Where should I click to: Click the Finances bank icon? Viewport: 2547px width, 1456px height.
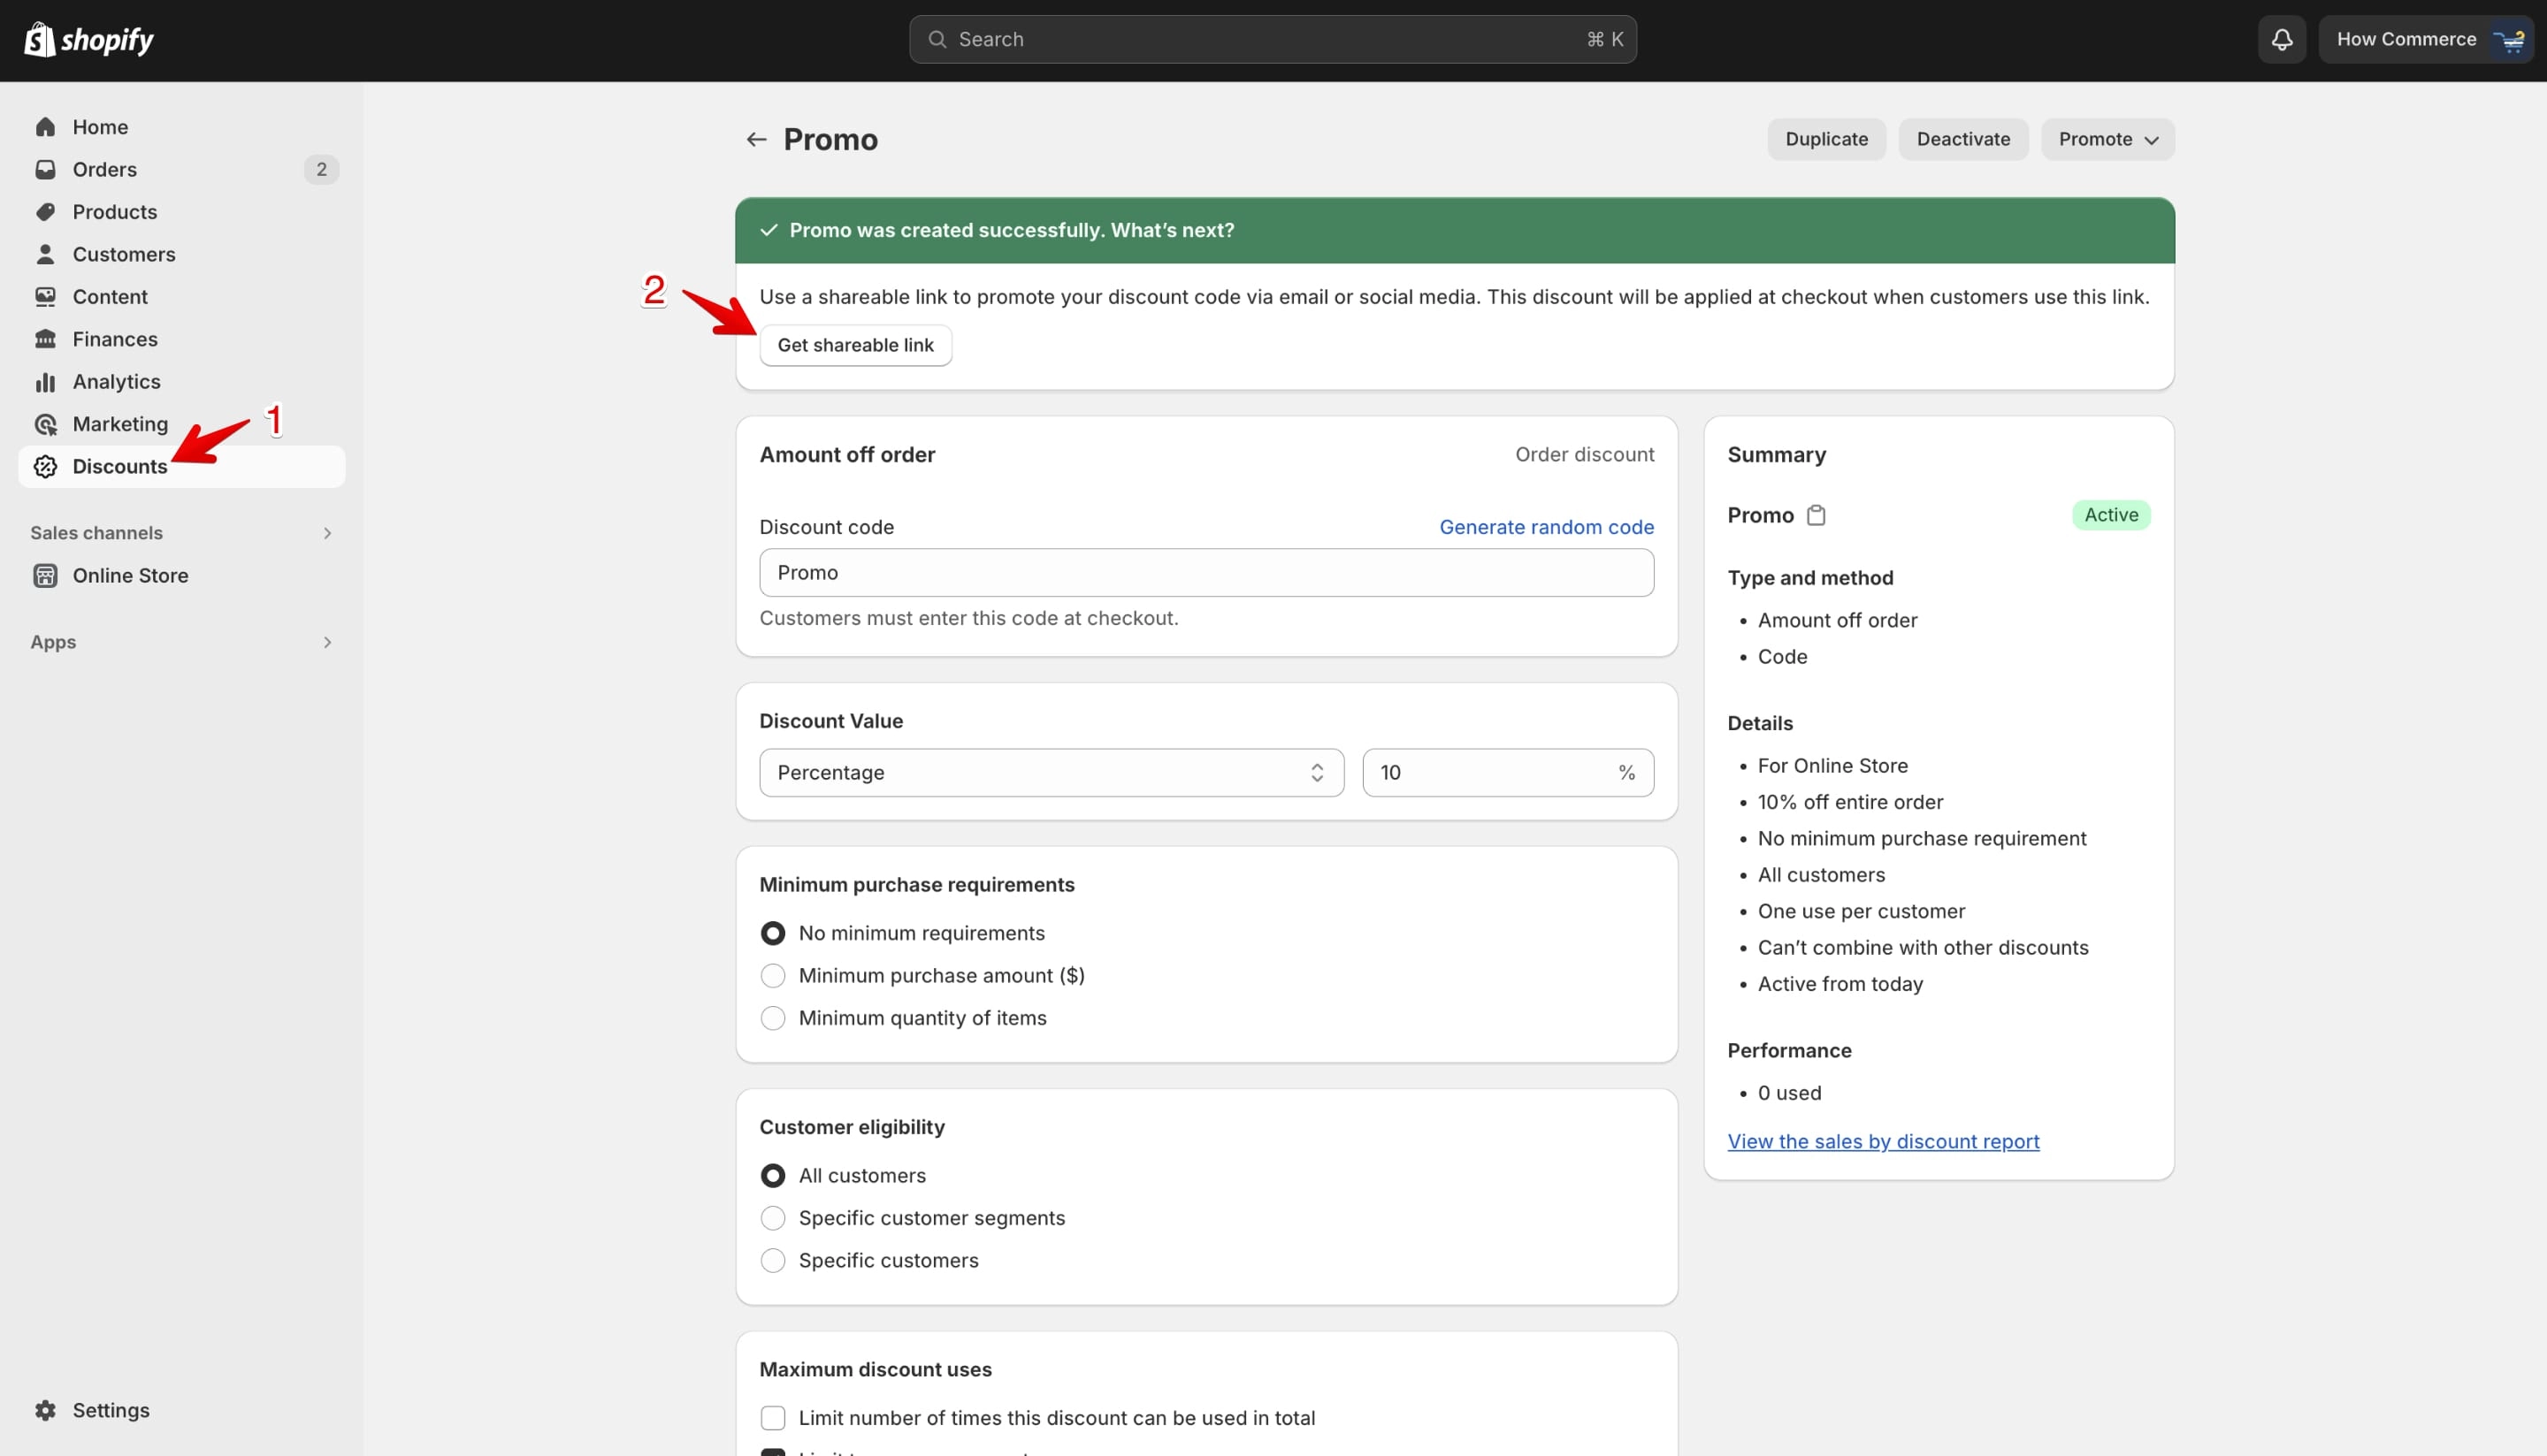point(45,339)
